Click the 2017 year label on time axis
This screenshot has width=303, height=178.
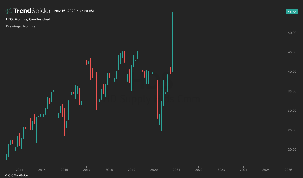pyautogui.click(x=87, y=170)
